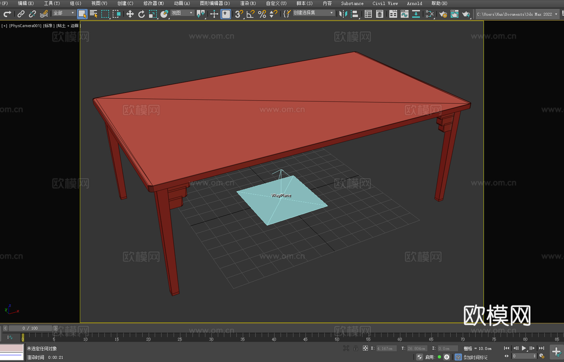564x362 pixels.
Task: Toggle Absolute/Offset transform type-in mode
Action: (365, 348)
